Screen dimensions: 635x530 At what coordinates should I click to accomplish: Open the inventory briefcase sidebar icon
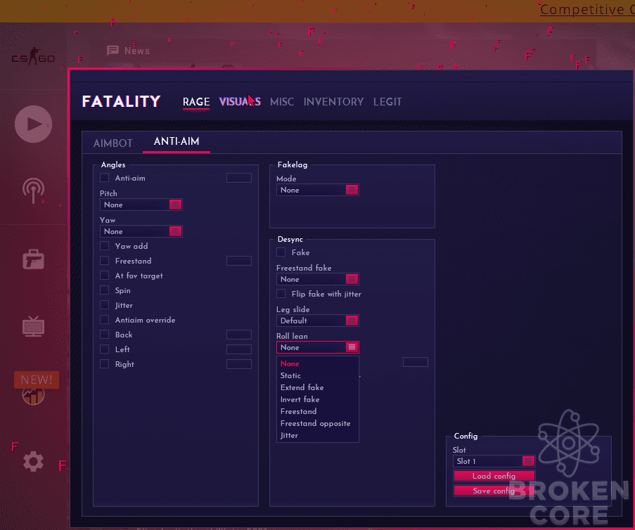pyautogui.click(x=33, y=259)
